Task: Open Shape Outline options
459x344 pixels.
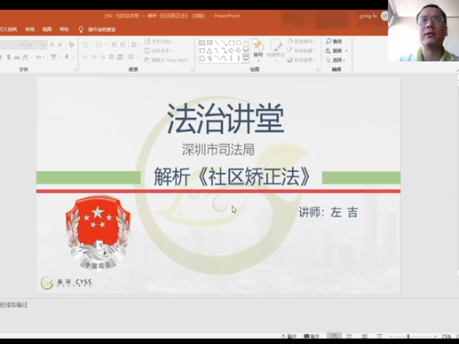Action: (302, 51)
